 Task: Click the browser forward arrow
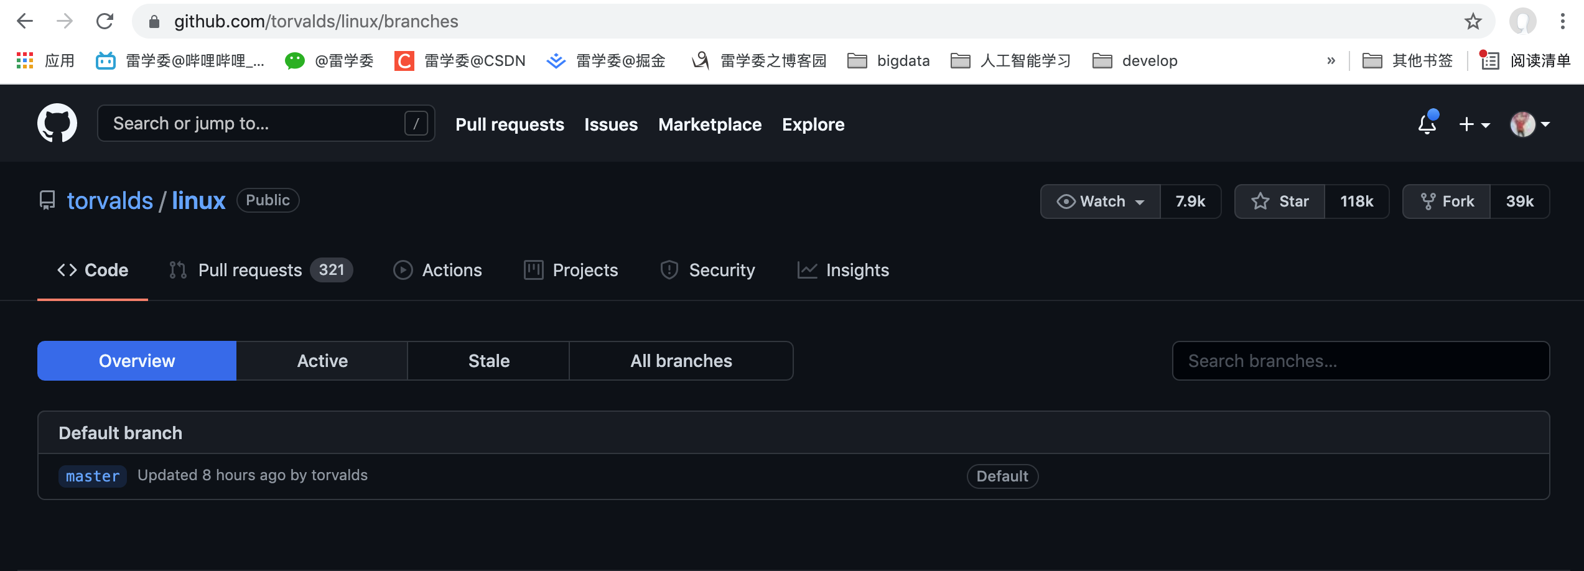point(65,21)
